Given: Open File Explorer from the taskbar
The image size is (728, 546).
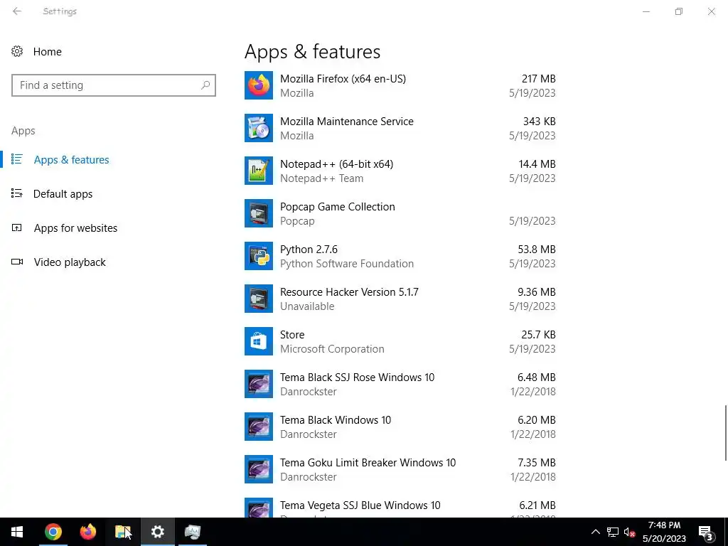Looking at the screenshot, I should click(122, 532).
